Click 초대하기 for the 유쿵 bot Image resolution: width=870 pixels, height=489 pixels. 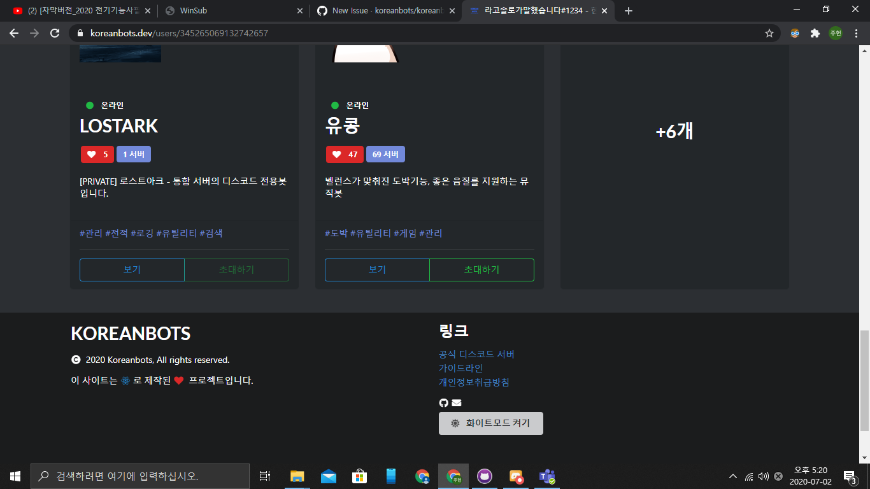pos(481,269)
